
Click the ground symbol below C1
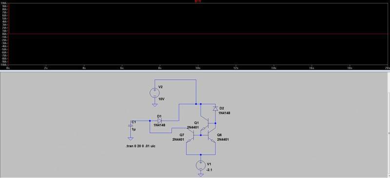click(x=130, y=139)
